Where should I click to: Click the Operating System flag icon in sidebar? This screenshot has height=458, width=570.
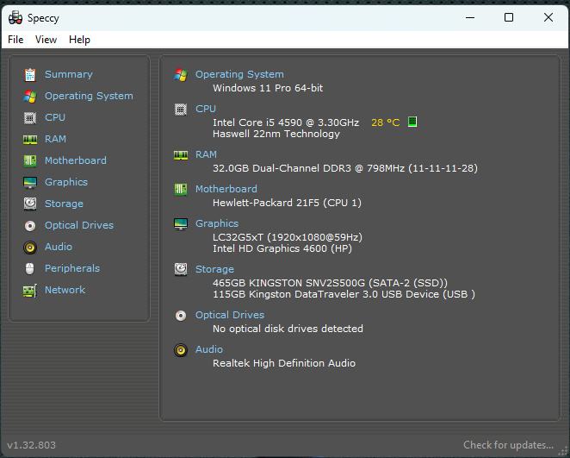[x=30, y=96]
